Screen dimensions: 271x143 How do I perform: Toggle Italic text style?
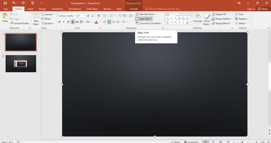pos(64,22)
